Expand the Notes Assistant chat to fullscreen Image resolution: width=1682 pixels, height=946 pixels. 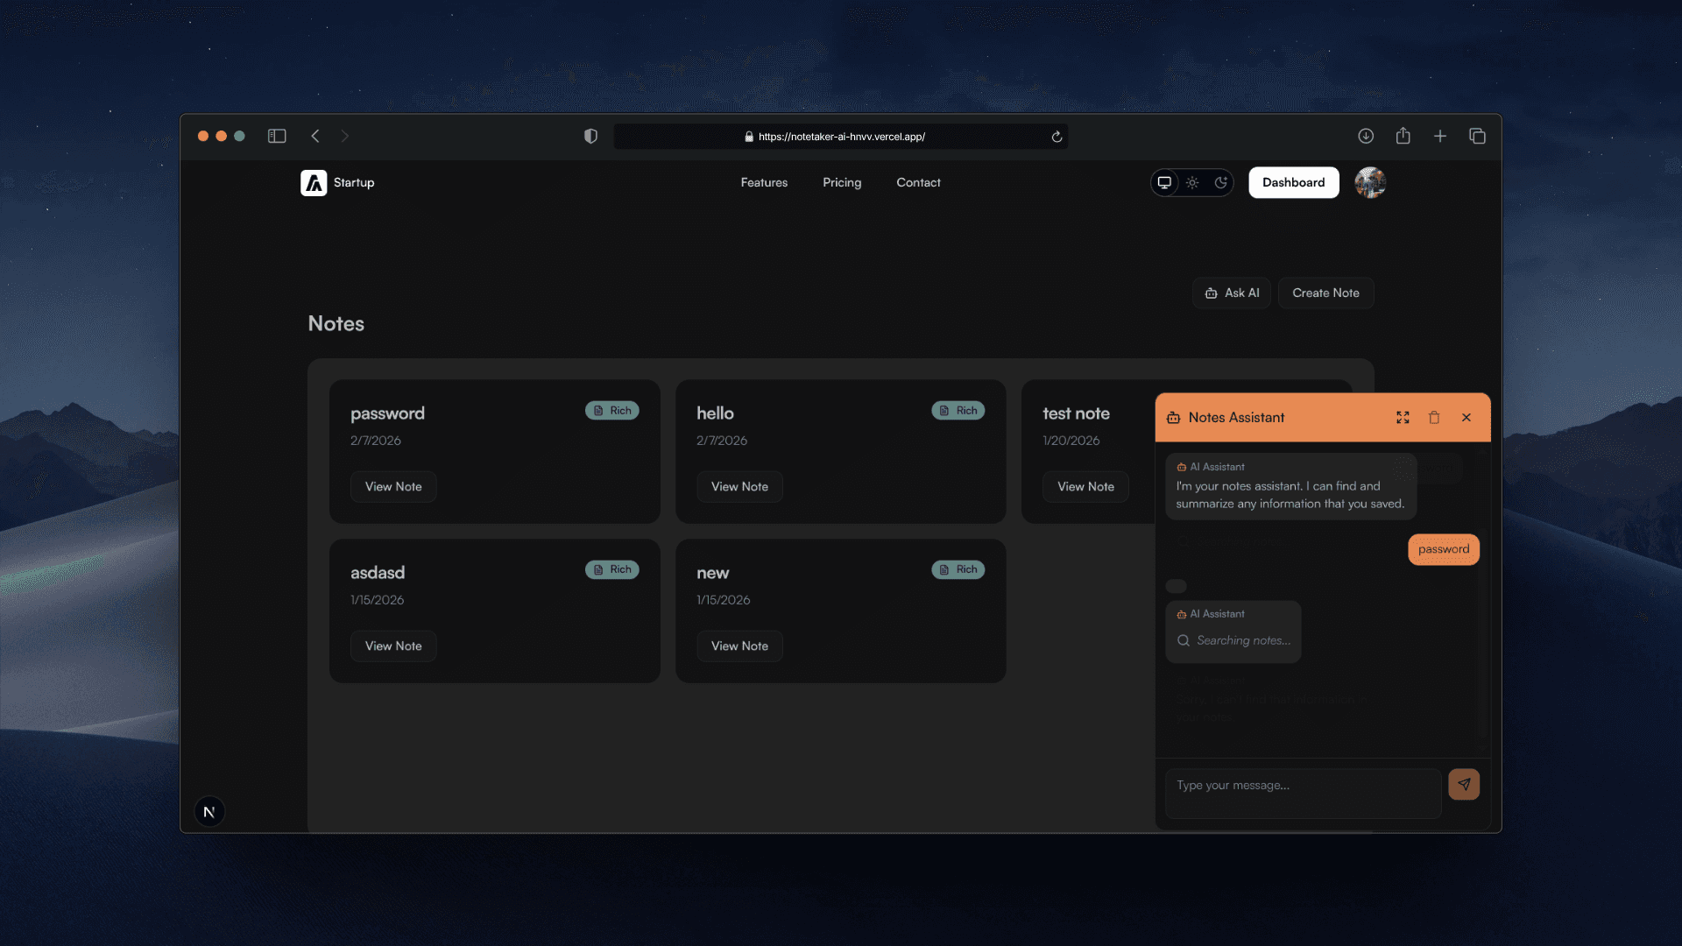click(x=1403, y=418)
